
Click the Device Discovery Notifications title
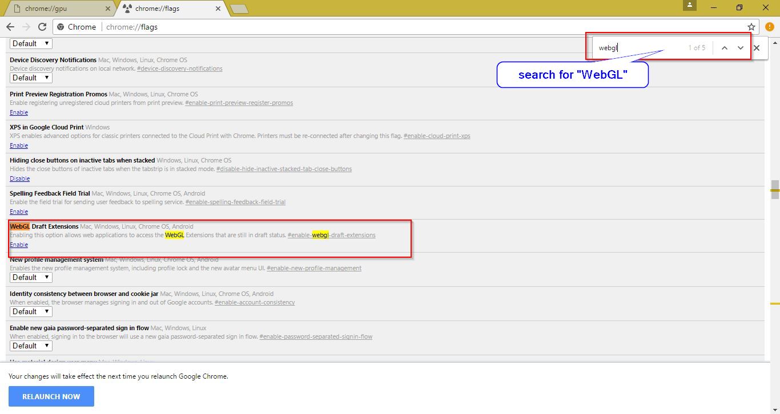point(53,60)
